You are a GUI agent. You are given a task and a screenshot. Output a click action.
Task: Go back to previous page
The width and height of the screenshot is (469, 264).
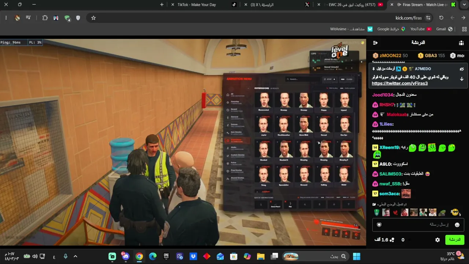pos(463,18)
